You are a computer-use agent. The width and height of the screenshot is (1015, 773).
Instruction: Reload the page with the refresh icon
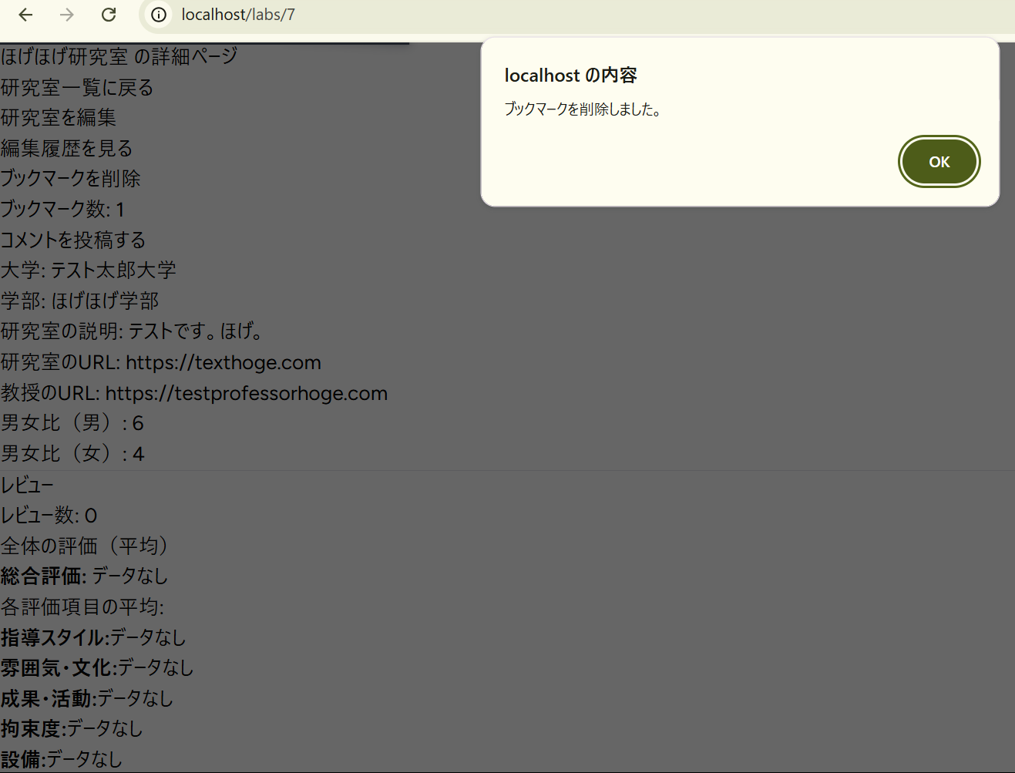[109, 15]
